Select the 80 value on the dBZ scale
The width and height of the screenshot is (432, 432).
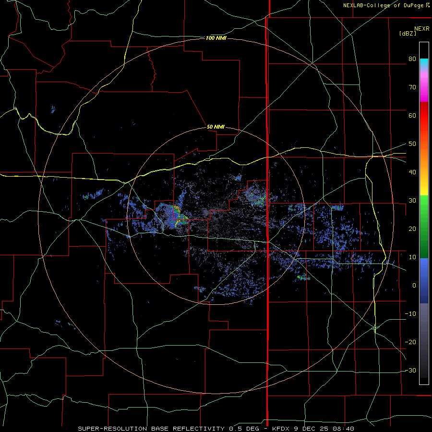pos(412,59)
